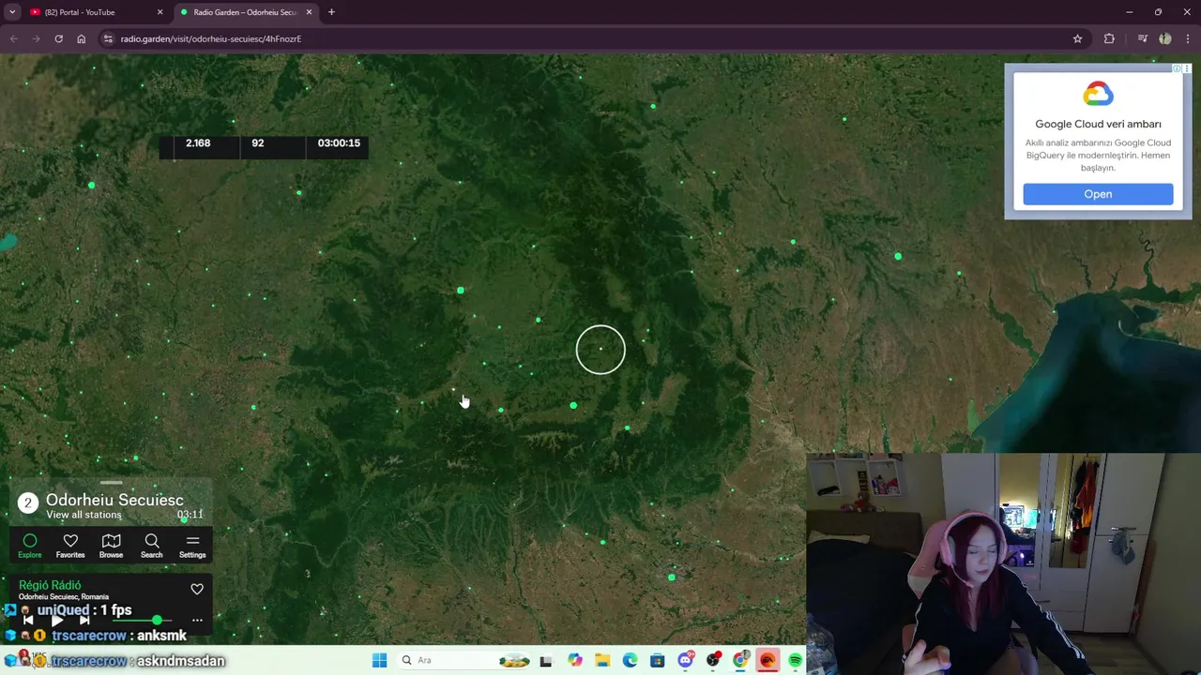1201x675 pixels.
Task: Click the Régió Rádió station name
Action: [x=50, y=585]
